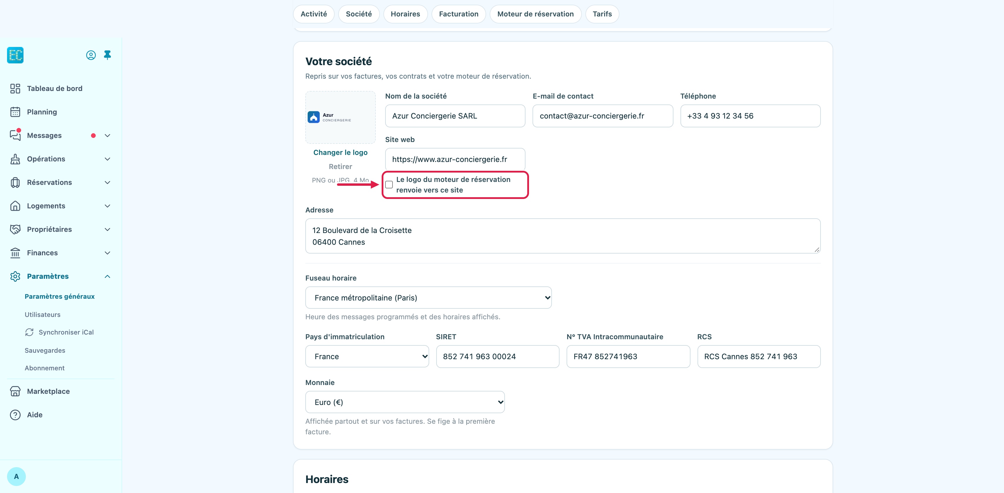Open the user account icon

point(91,55)
